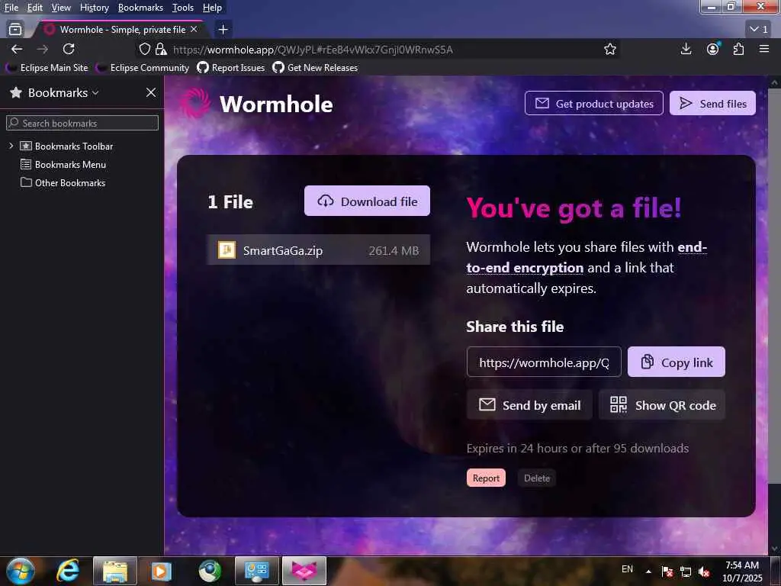Click the Copy link button

click(676, 362)
